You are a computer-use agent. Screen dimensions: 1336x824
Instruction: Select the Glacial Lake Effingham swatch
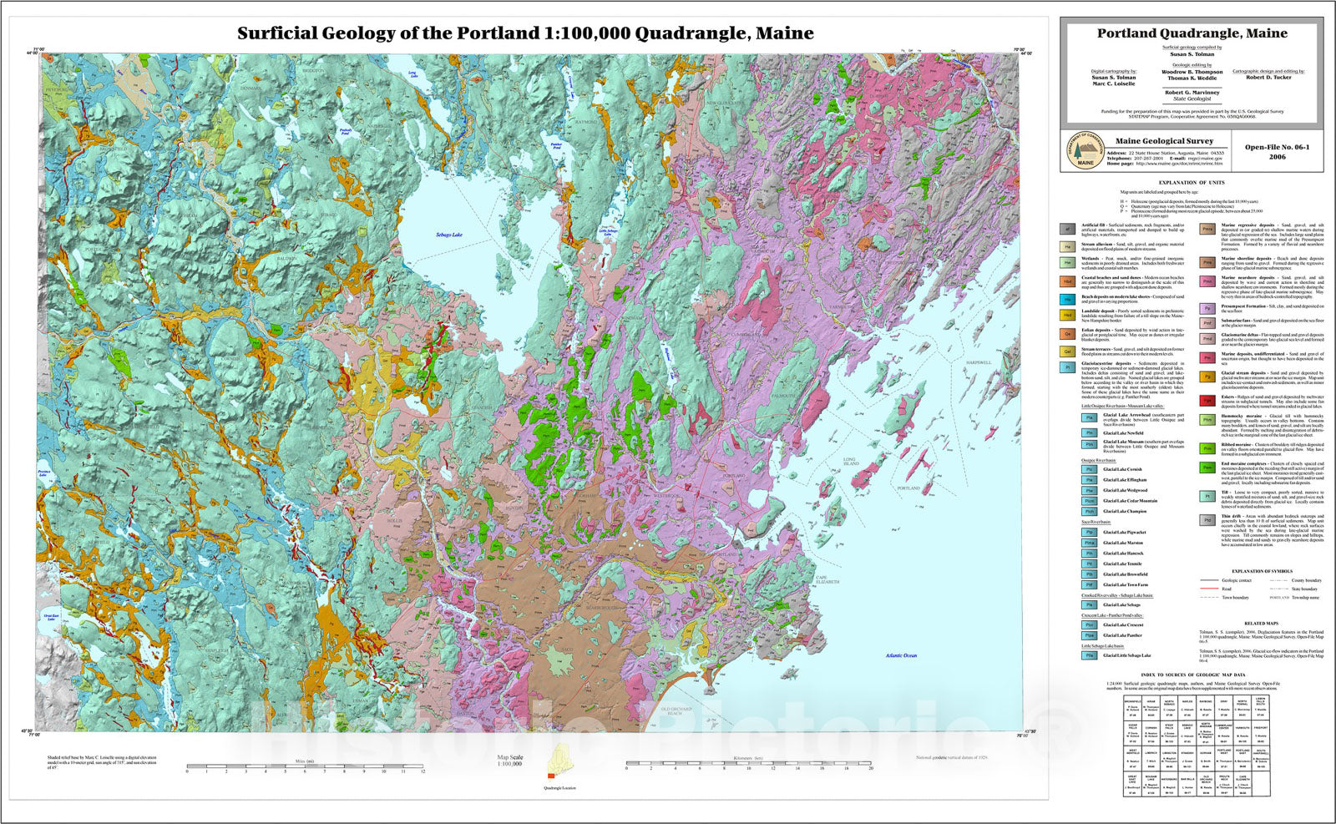pyautogui.click(x=1090, y=480)
